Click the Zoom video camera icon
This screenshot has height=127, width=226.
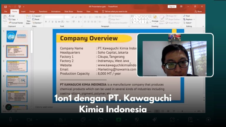click(29, 120)
